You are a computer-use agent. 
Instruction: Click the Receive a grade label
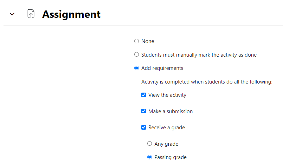point(167,128)
